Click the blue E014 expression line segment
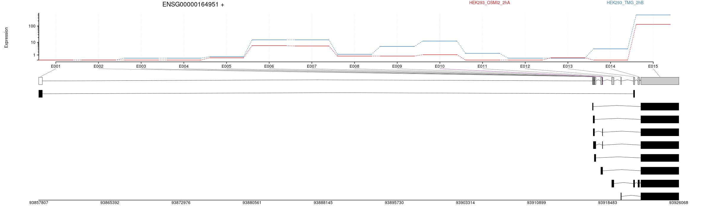711x207 pixels. point(610,49)
